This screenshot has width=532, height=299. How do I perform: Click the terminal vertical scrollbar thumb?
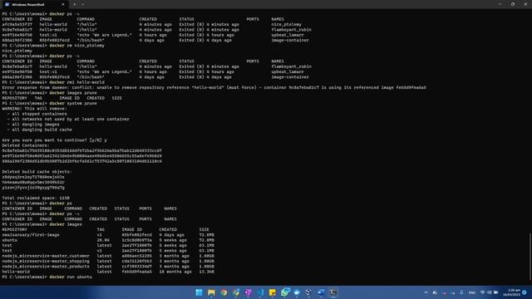tap(530, 257)
